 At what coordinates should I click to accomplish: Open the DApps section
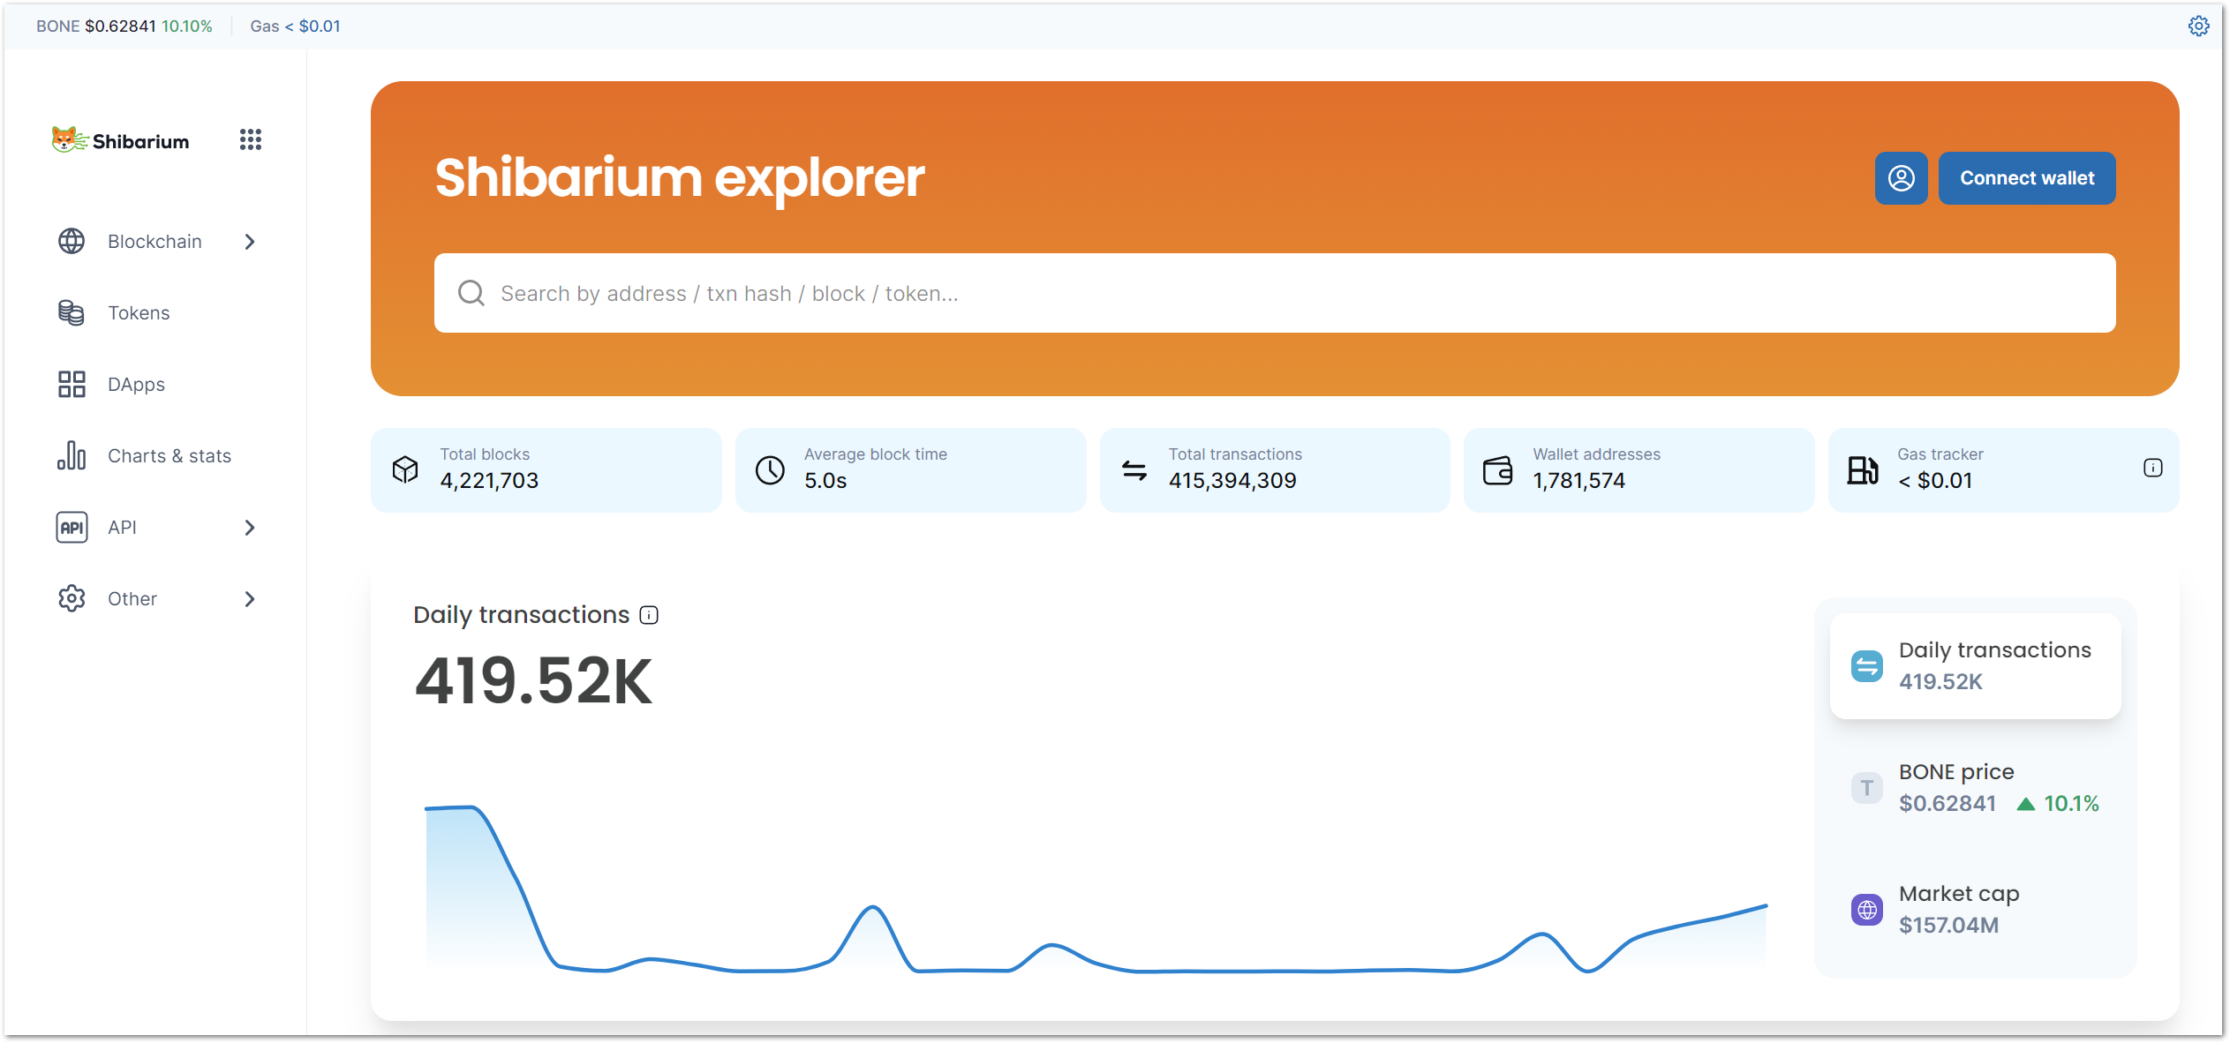(136, 385)
